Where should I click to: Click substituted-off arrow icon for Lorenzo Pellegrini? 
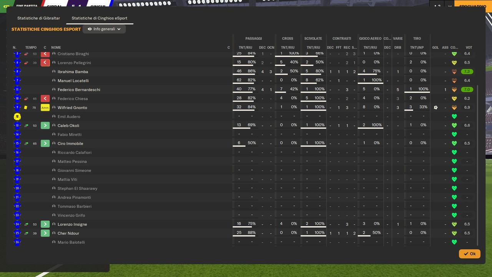click(x=45, y=63)
